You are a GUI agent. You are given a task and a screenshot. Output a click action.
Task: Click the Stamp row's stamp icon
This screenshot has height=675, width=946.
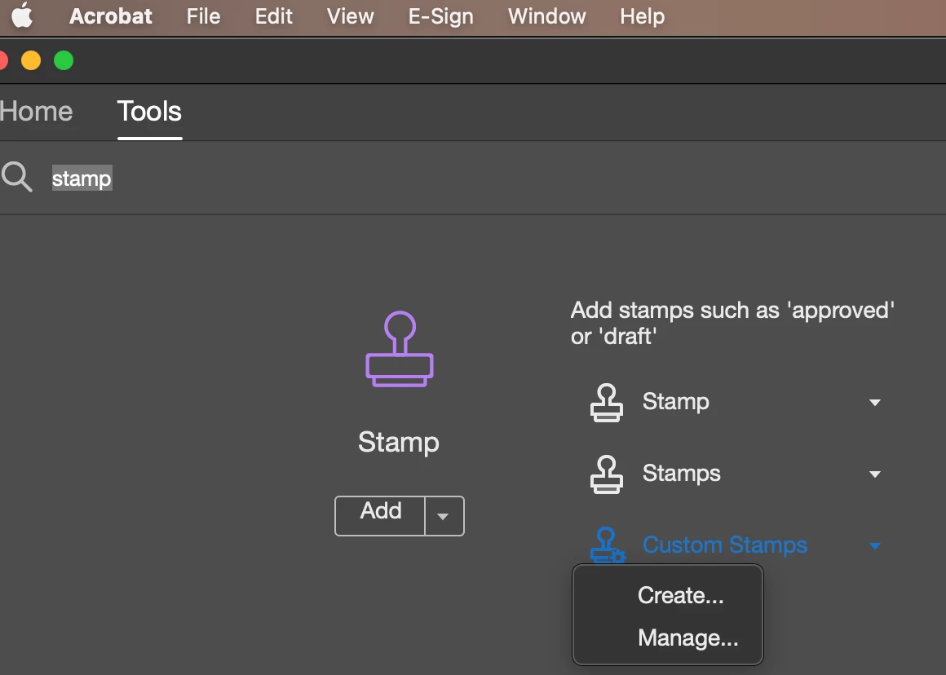[x=606, y=403]
